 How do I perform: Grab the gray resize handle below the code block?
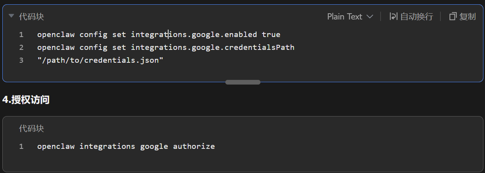click(x=243, y=82)
